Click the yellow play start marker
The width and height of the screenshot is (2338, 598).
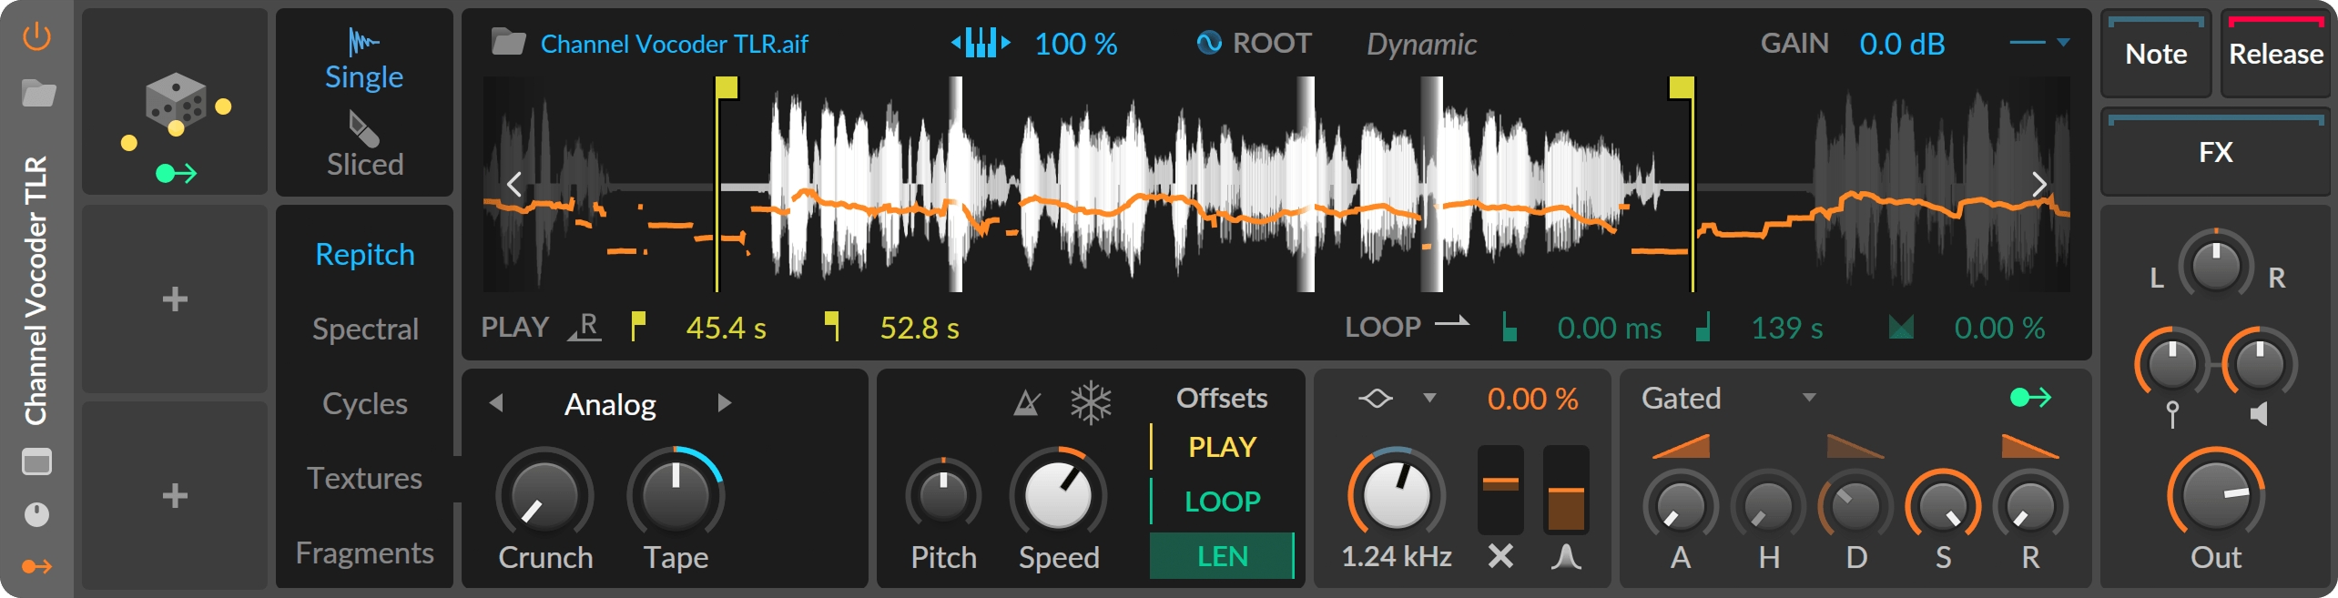pyautogui.click(x=726, y=87)
